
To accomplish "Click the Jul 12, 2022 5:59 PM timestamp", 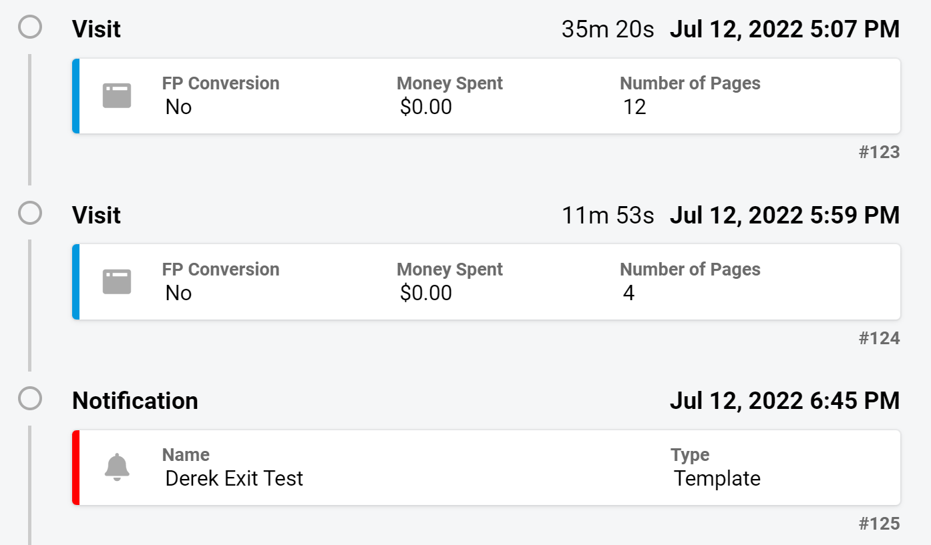I will coord(785,215).
